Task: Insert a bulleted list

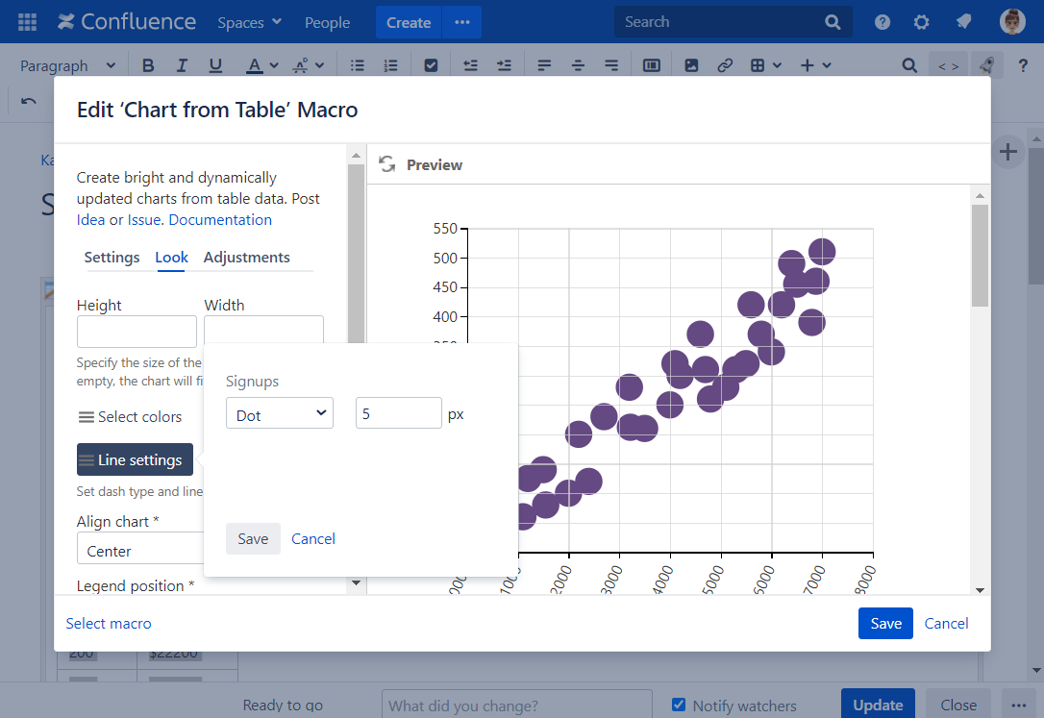Action: (x=357, y=64)
